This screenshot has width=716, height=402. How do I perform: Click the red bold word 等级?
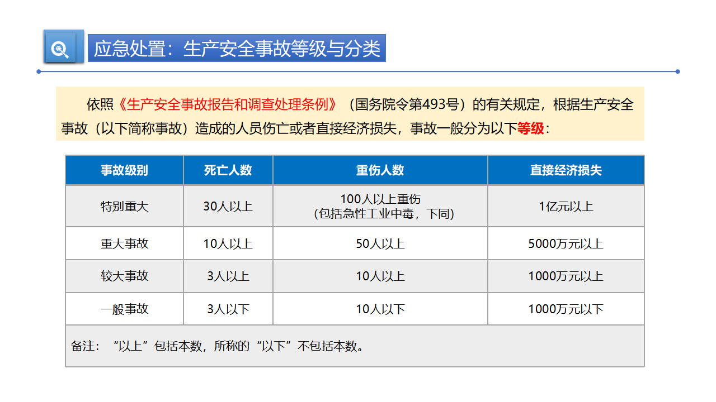point(531,128)
